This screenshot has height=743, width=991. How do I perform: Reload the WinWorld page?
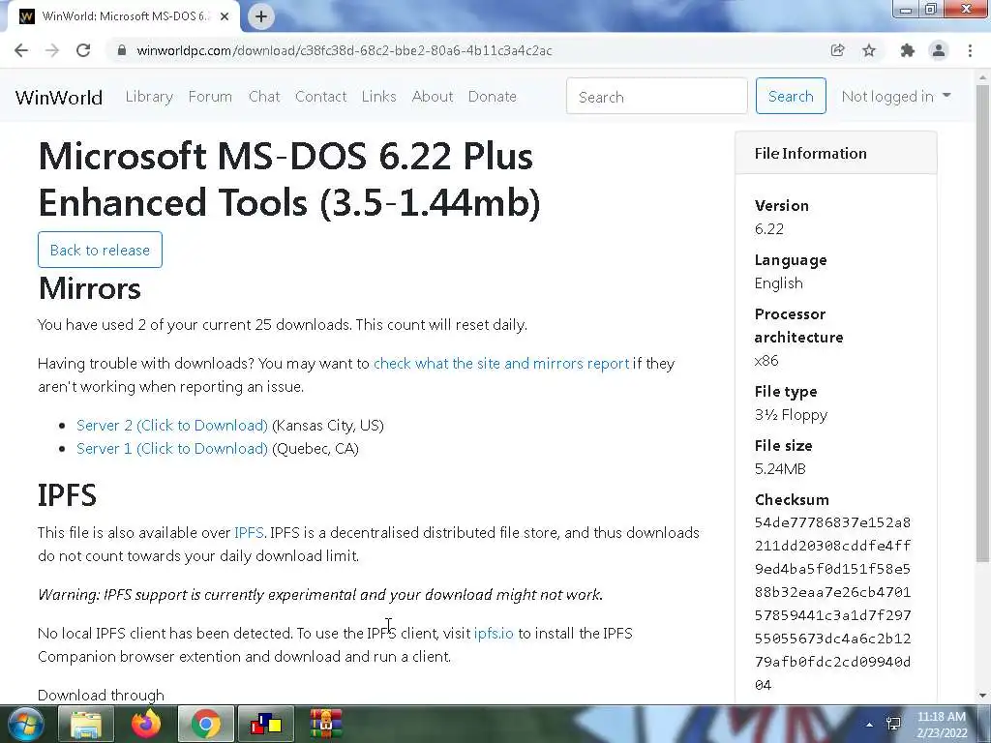[x=83, y=50]
